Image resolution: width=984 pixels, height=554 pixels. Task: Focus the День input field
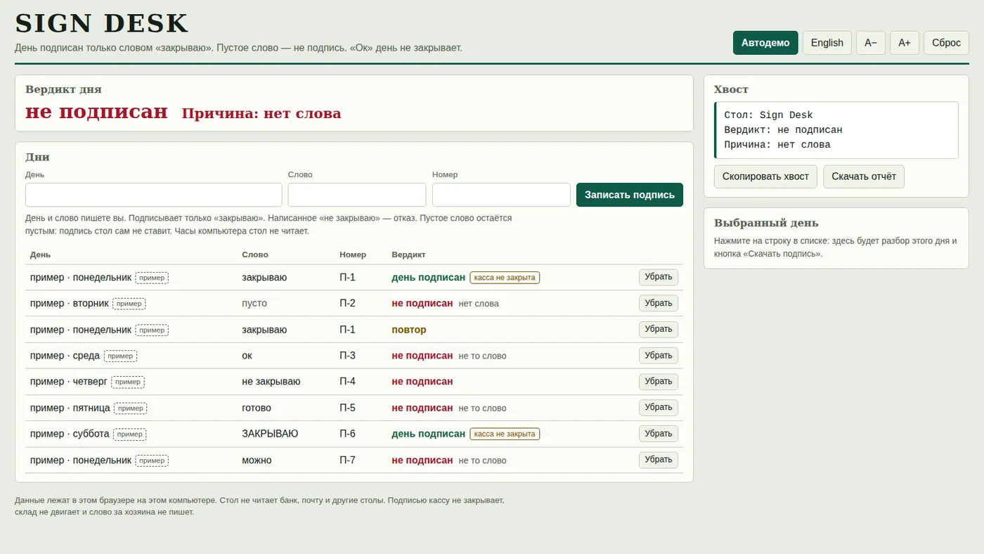click(154, 195)
